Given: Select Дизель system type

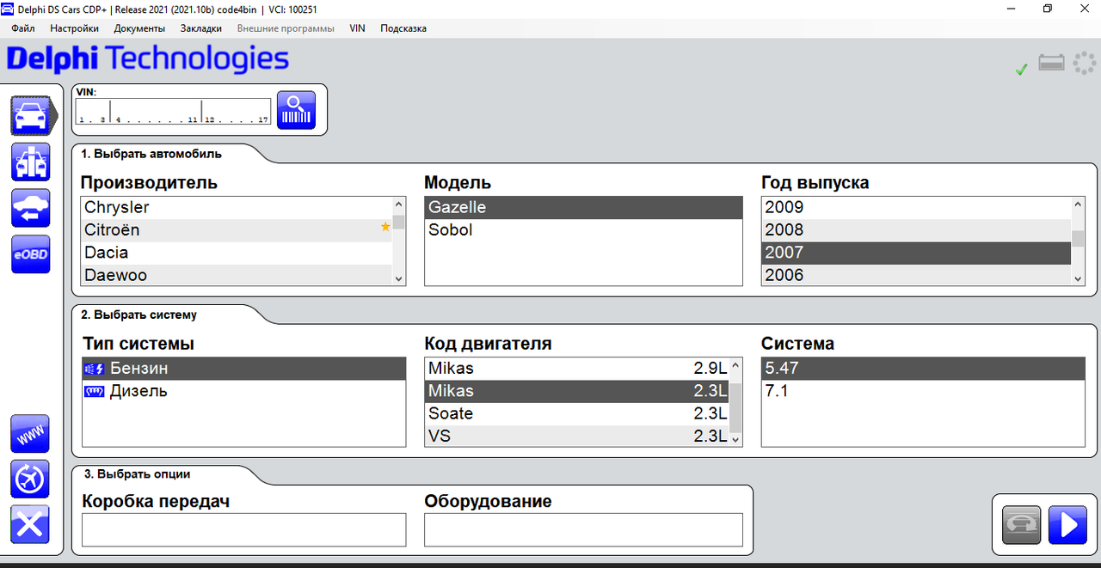Looking at the screenshot, I should (x=243, y=391).
